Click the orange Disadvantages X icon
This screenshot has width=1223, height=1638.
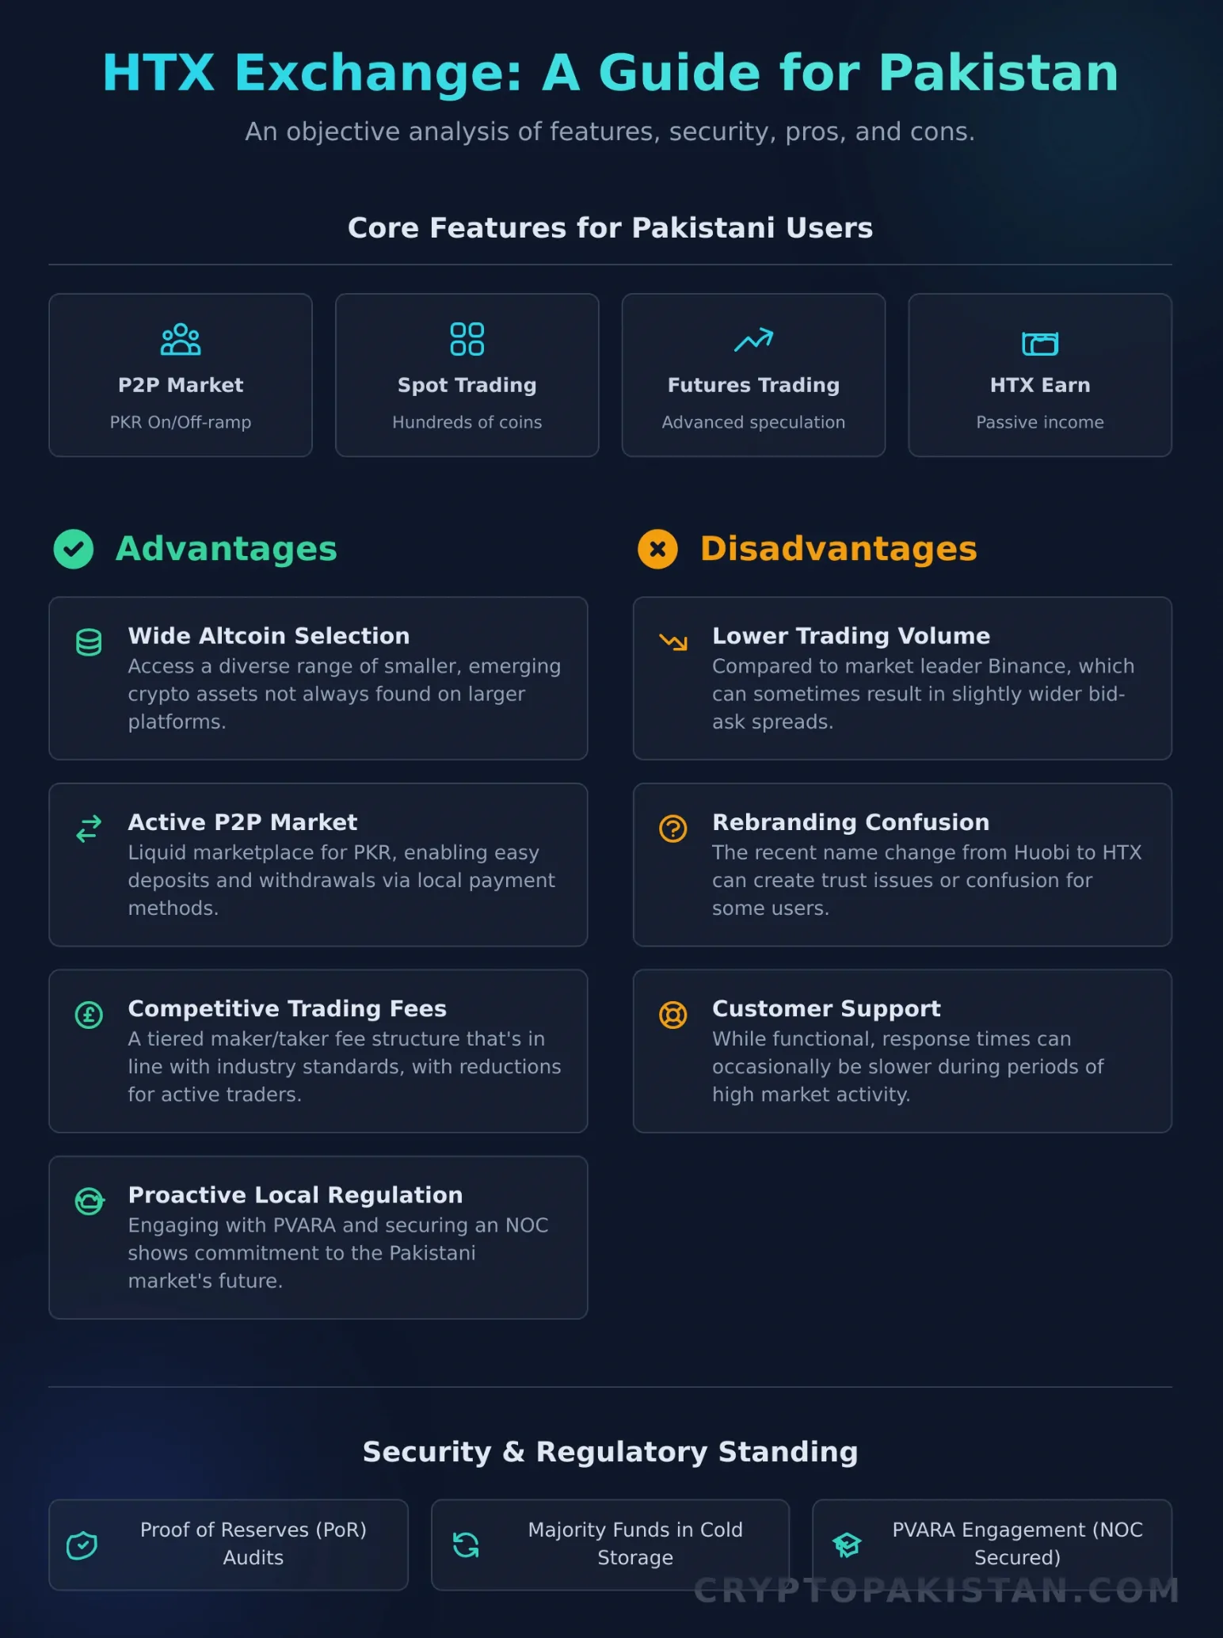coord(657,549)
